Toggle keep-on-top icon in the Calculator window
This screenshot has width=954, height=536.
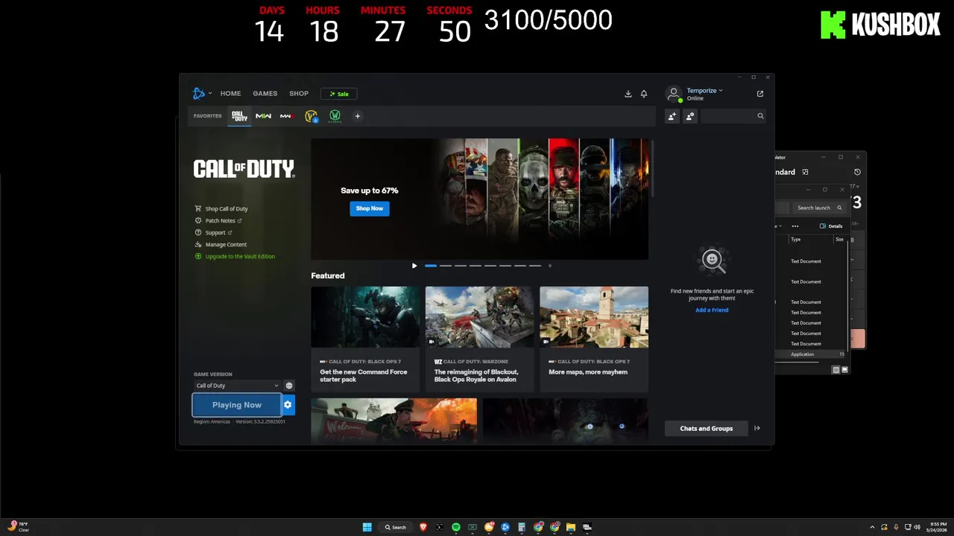[x=805, y=172]
